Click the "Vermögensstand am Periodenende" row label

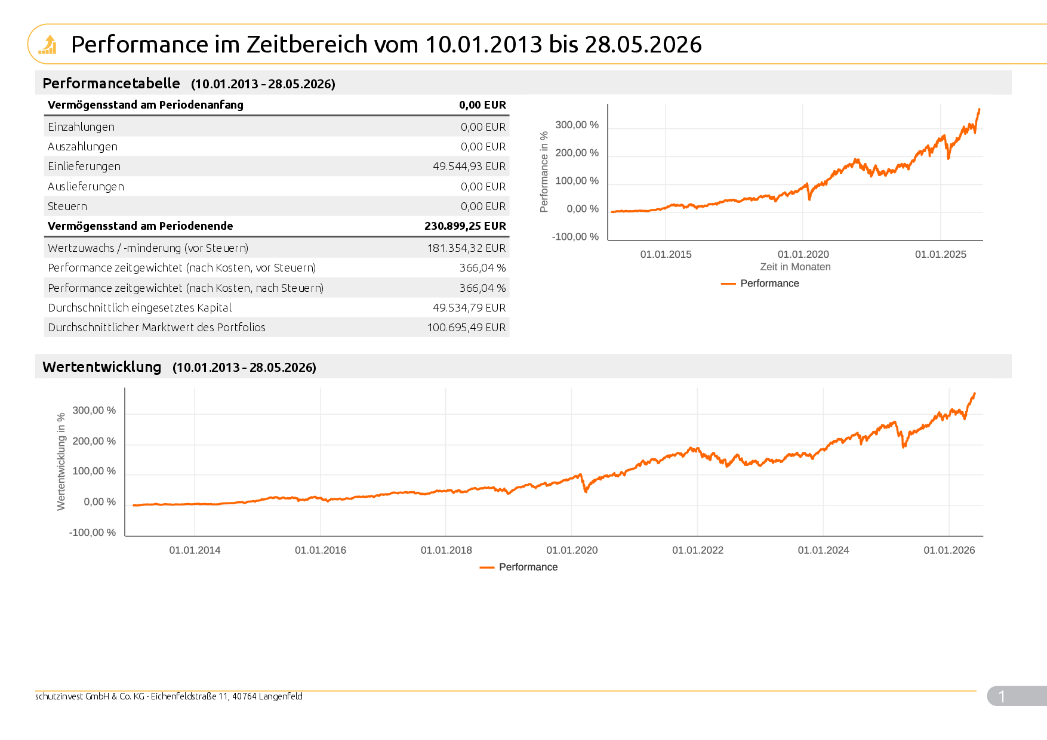pyautogui.click(x=140, y=226)
